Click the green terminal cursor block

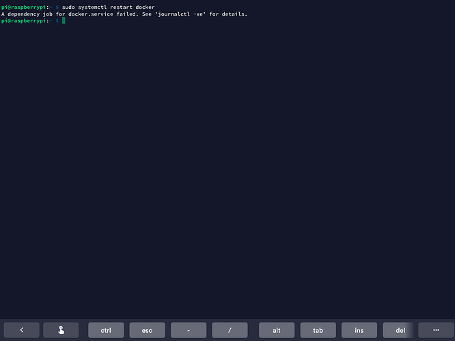(64, 21)
